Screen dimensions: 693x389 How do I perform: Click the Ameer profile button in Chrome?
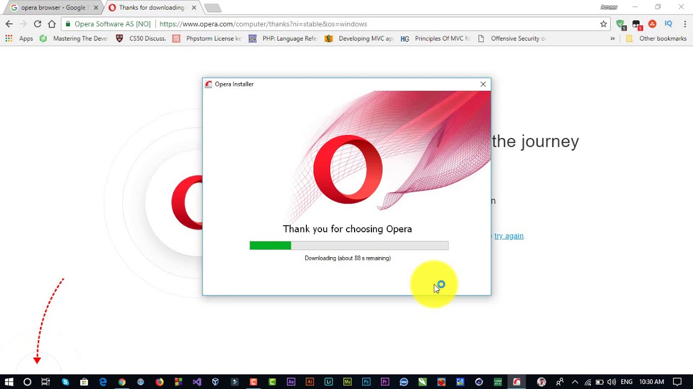click(609, 7)
